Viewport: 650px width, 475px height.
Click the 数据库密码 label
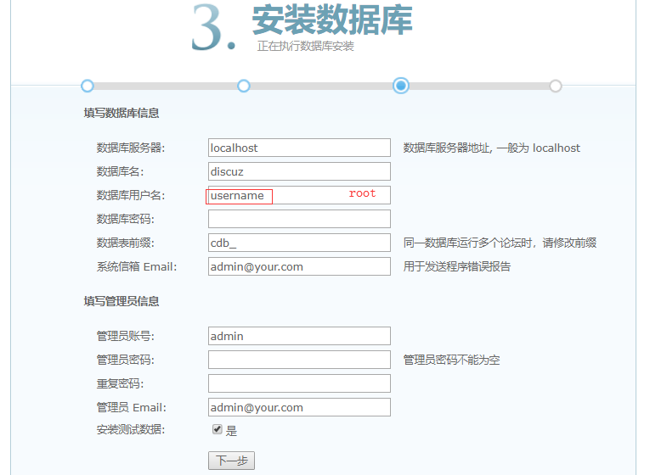pyautogui.click(x=125, y=219)
